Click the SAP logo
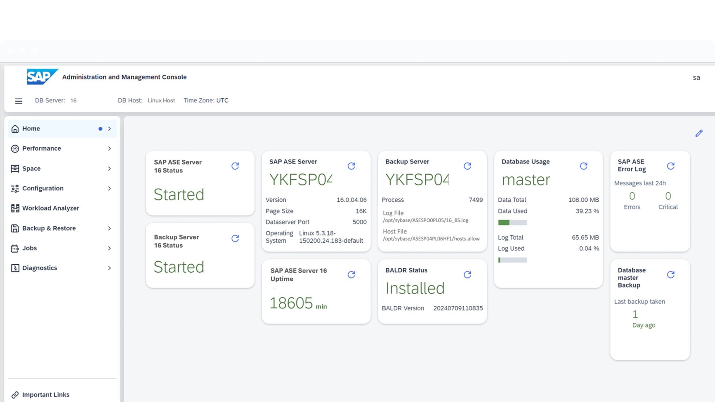Viewport: 715px width, 402px height. click(41, 77)
